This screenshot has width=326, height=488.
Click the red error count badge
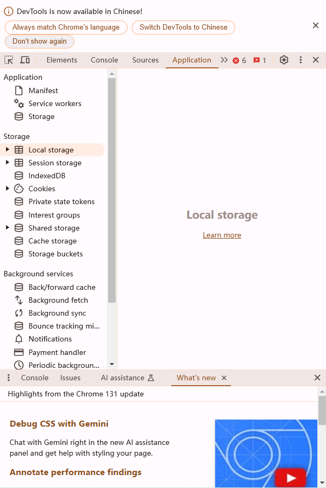click(239, 60)
